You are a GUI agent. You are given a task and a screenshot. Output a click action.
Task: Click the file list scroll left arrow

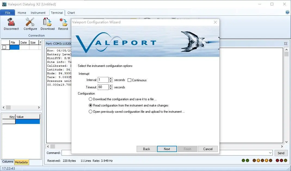(4, 107)
